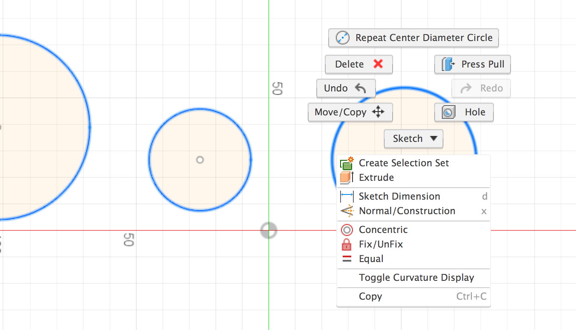Select Copy from the context menu
Screen dimensions: 576x330
[x=370, y=297]
